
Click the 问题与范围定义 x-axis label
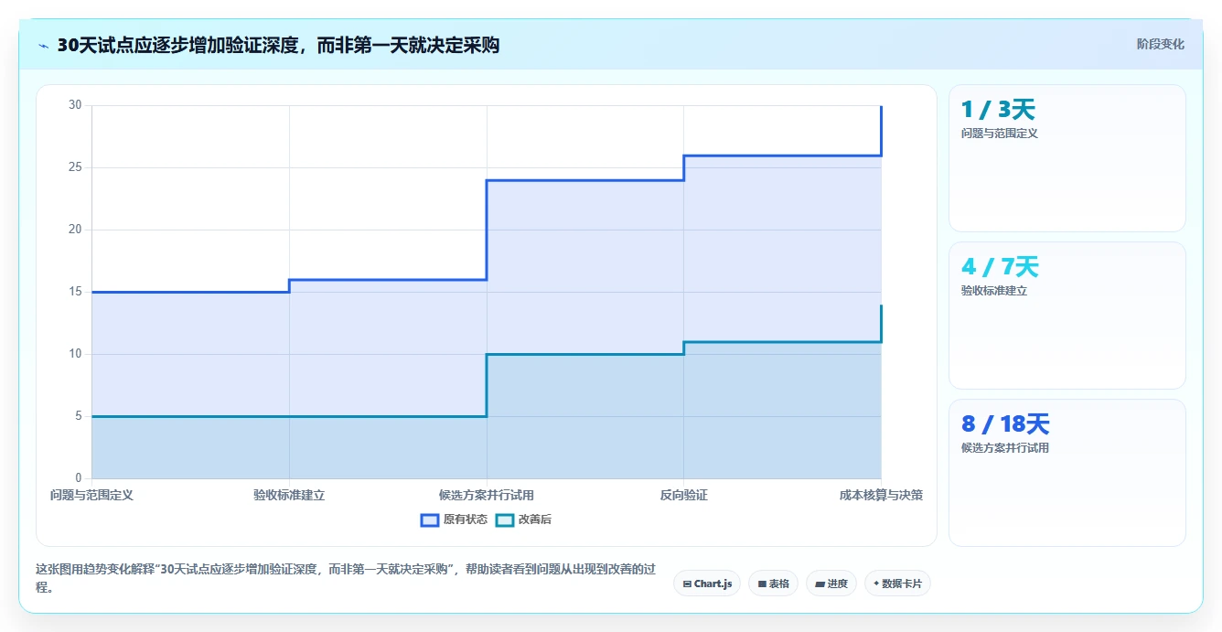[91, 495]
